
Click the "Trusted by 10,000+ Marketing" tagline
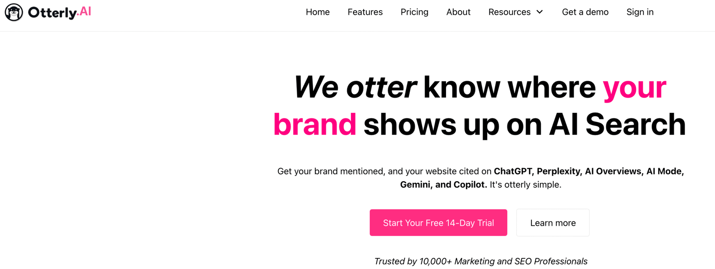tap(481, 261)
